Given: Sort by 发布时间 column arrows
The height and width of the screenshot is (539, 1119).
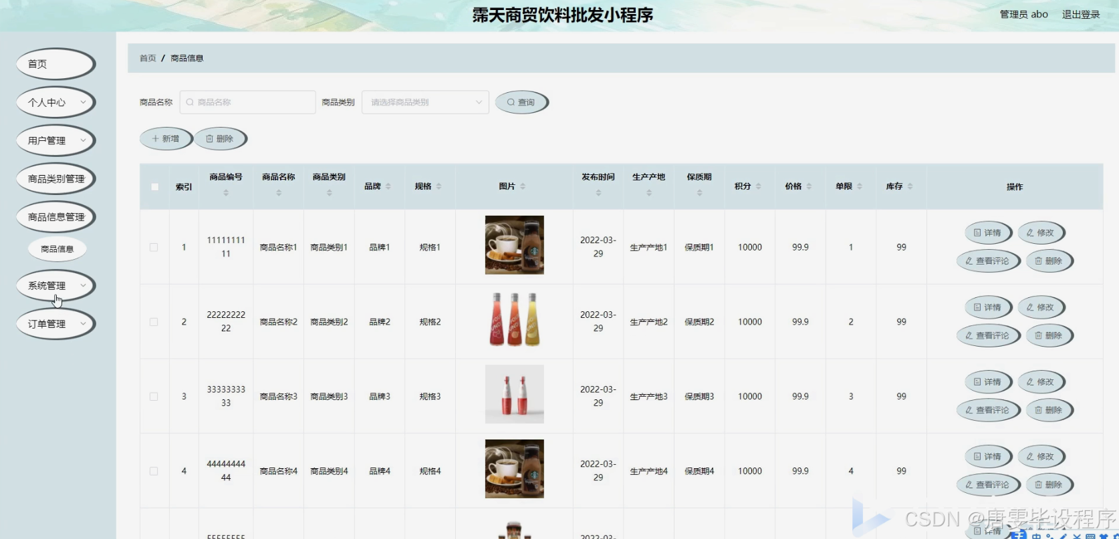Looking at the screenshot, I should pyautogui.click(x=598, y=193).
